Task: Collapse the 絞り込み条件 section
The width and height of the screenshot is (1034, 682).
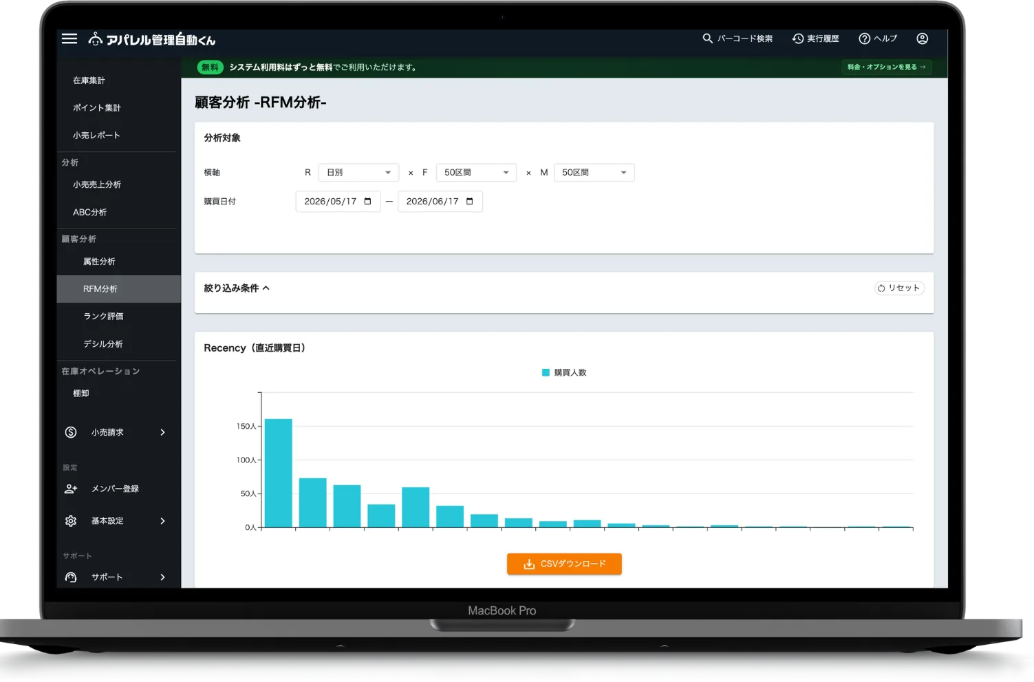Action: coord(266,288)
